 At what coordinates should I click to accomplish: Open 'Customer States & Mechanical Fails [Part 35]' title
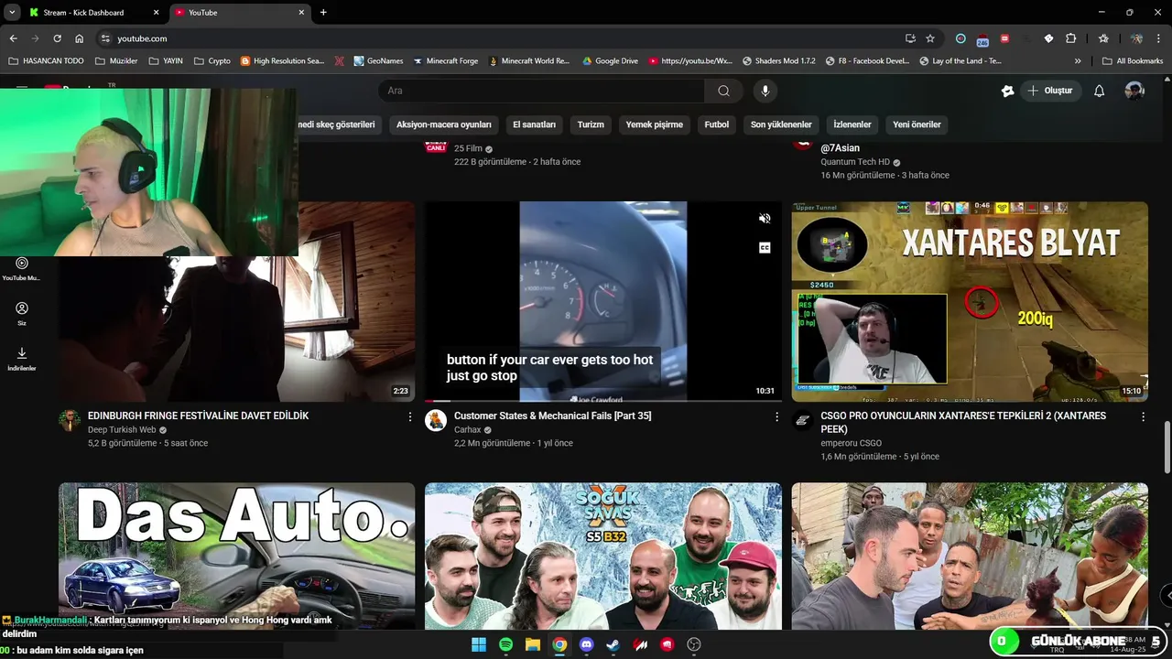(x=552, y=416)
